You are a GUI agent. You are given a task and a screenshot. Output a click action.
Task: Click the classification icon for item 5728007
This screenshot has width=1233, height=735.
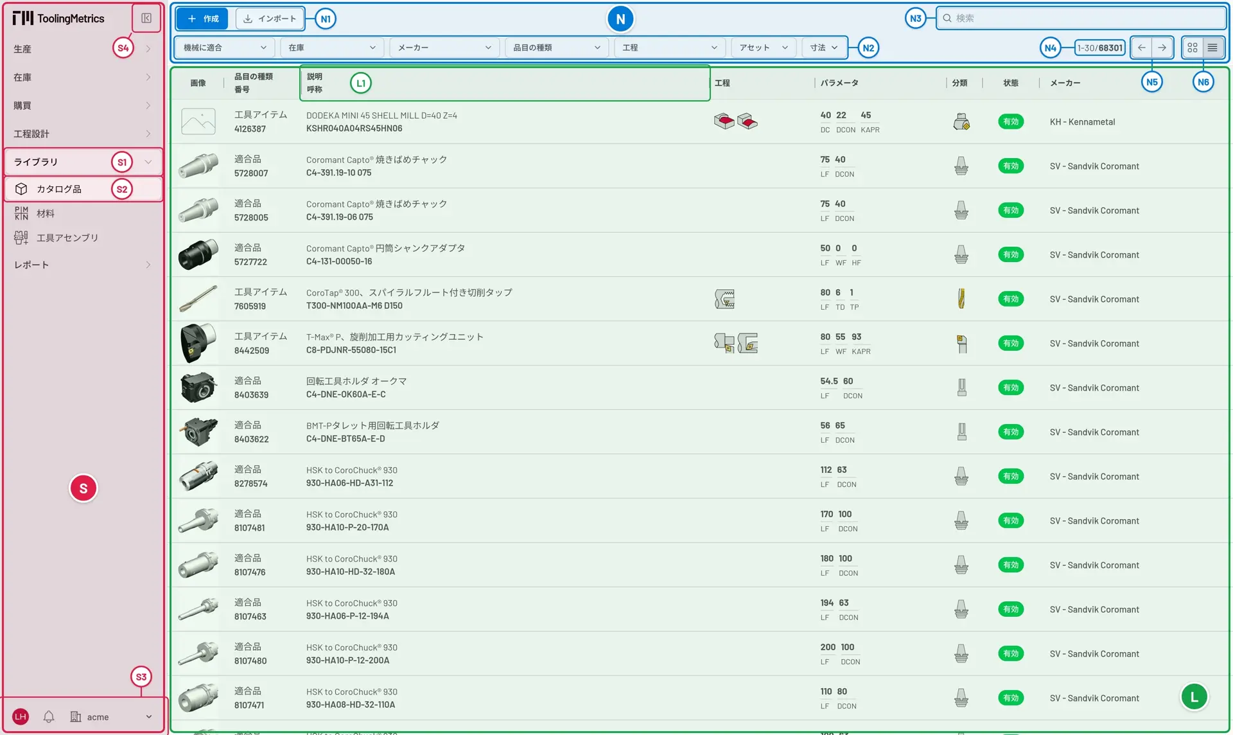point(961,166)
